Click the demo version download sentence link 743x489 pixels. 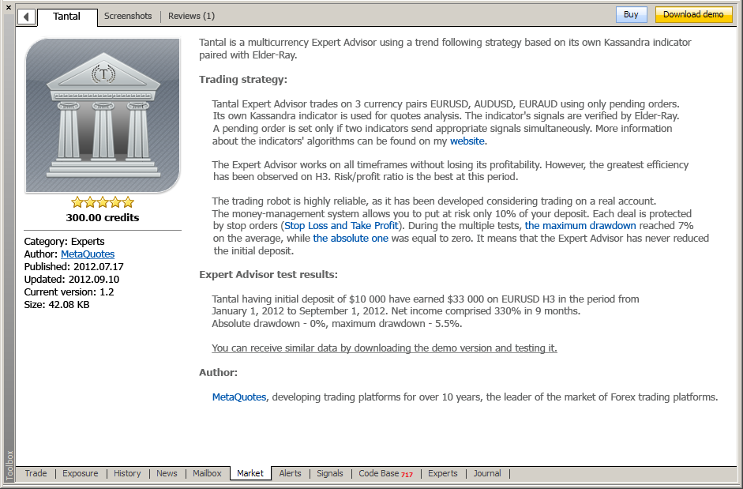[385, 348]
